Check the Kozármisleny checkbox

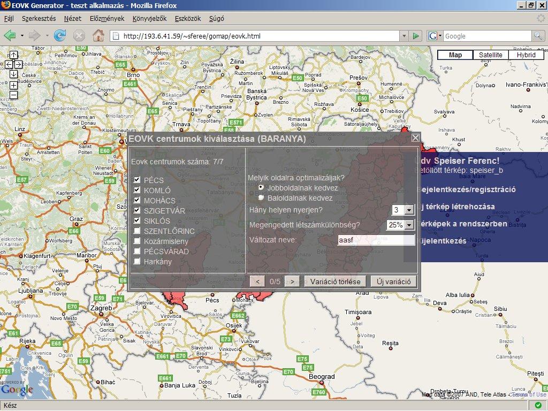137,241
